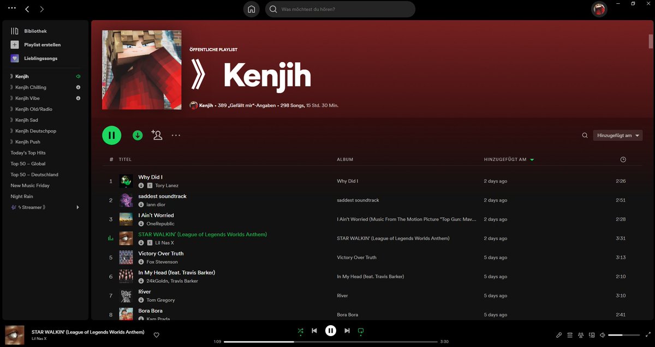The image size is (655, 347).
Task: Click the invite collaborators icon
Action: [x=157, y=135]
